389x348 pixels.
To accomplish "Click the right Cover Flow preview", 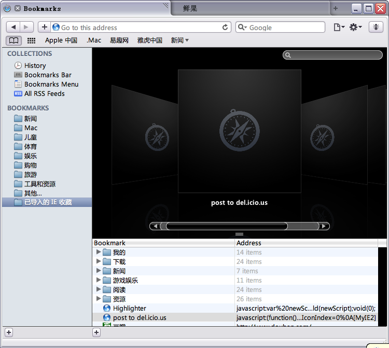I will click(x=334, y=135).
